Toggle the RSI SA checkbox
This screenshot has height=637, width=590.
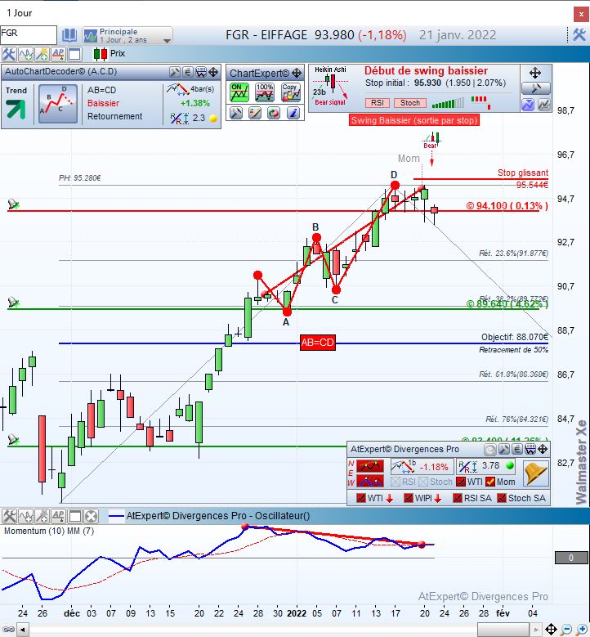pos(458,498)
